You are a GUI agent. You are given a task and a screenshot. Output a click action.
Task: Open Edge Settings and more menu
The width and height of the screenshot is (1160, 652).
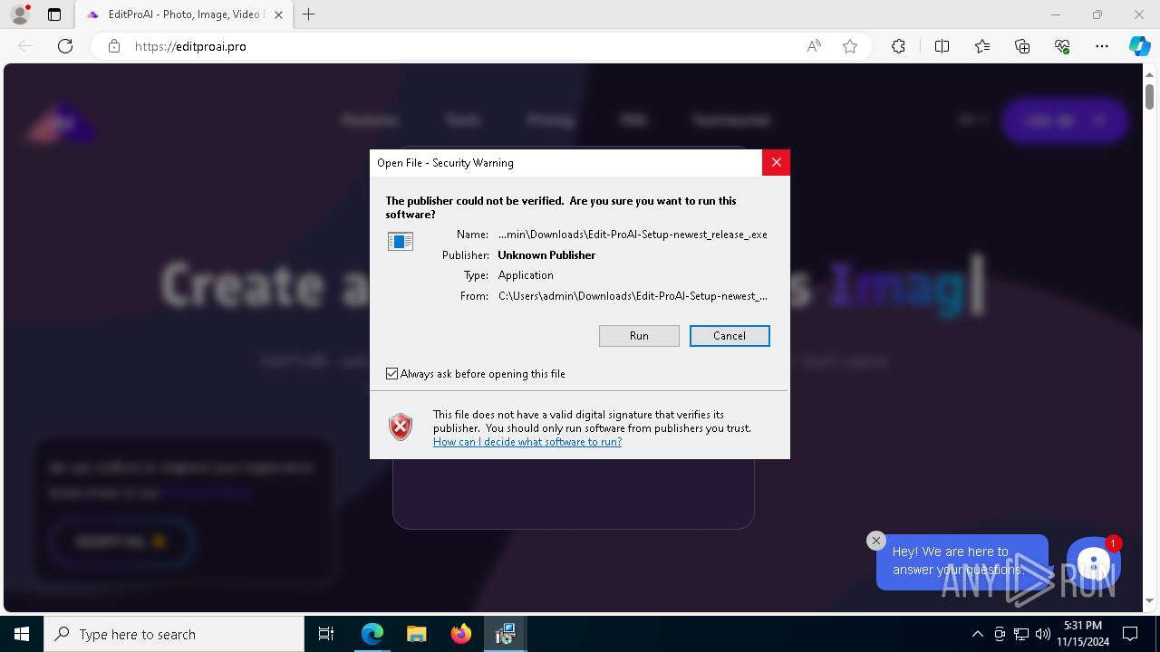[x=1102, y=46]
